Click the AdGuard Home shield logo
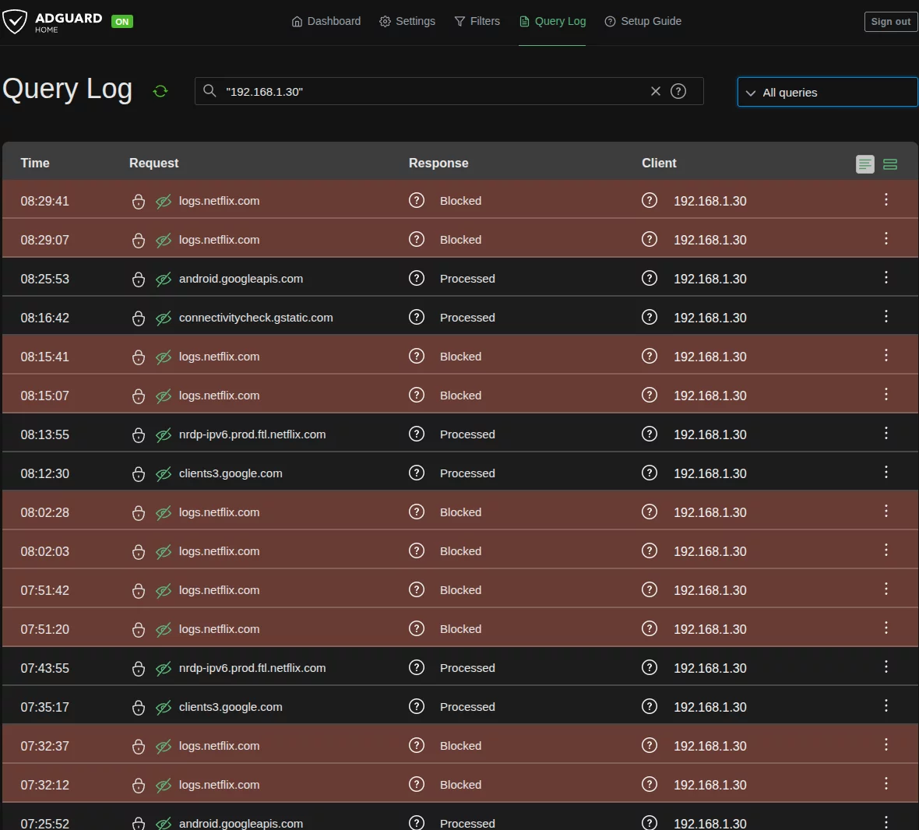Viewport: 919px width, 830px height. pos(15,22)
